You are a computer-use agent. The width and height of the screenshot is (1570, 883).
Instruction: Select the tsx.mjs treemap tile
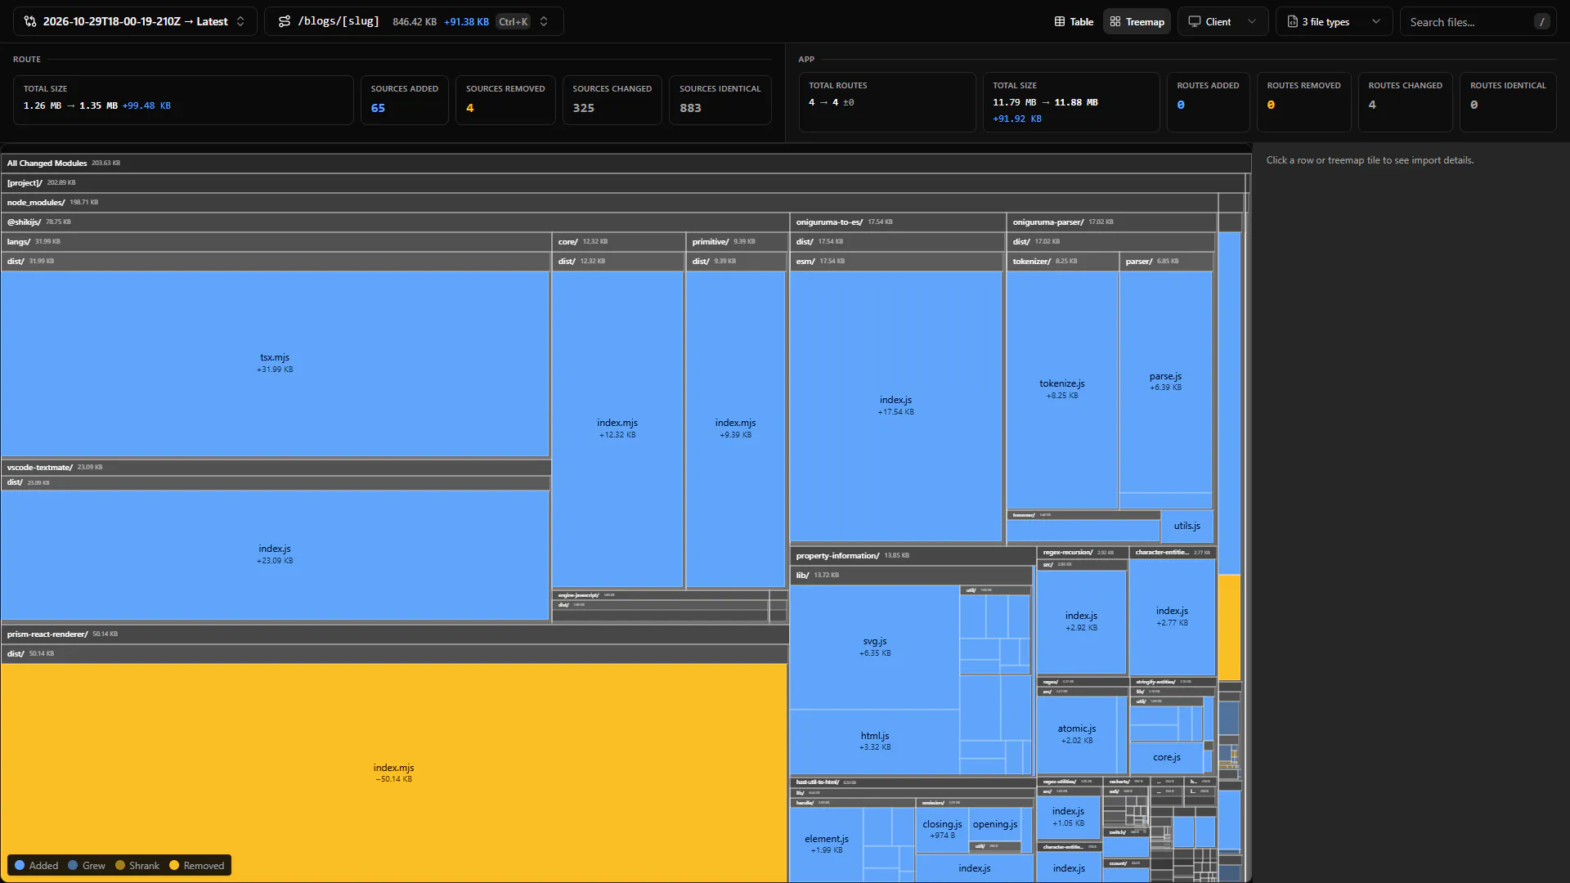click(x=275, y=364)
